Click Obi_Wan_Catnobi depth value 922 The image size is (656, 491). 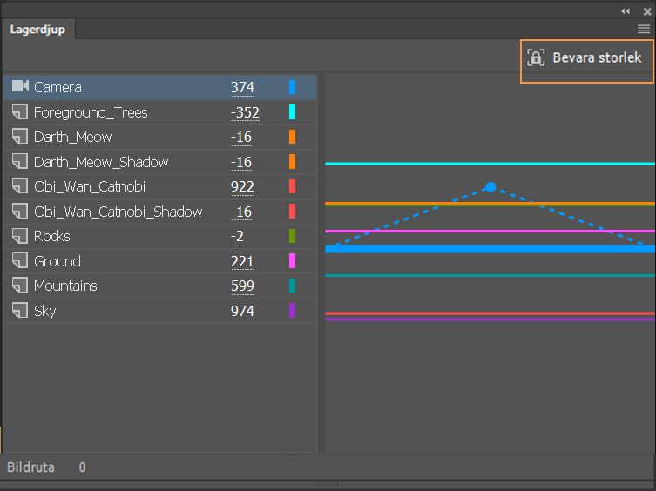(242, 186)
